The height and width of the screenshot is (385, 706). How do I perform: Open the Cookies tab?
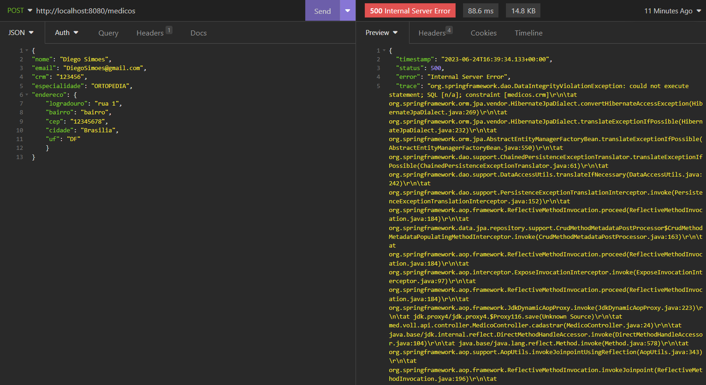coord(483,33)
